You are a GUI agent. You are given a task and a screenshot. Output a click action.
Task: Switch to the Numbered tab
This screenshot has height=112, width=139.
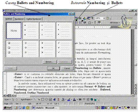coord(19,19)
